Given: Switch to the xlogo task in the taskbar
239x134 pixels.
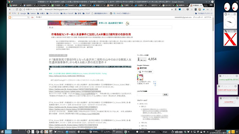Looking at the screenshot, I should coord(164,132).
